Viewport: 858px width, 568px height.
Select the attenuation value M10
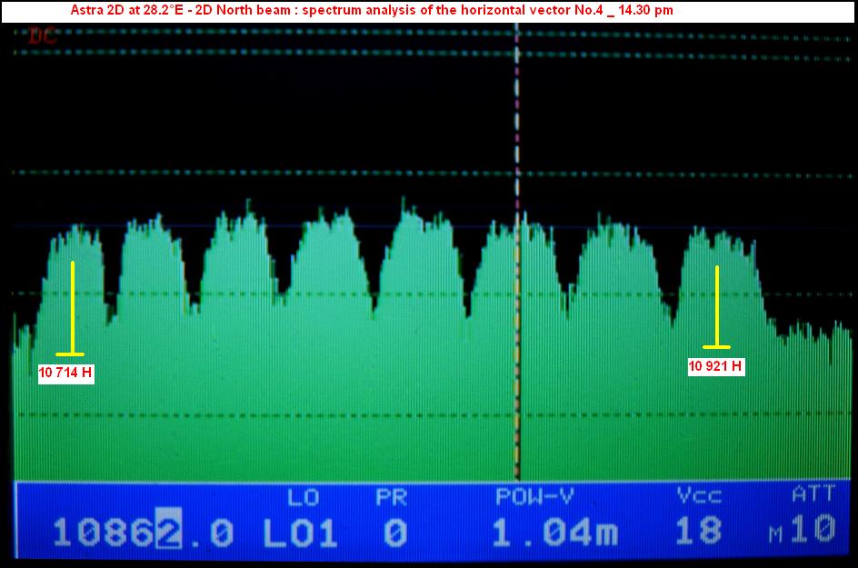[803, 531]
